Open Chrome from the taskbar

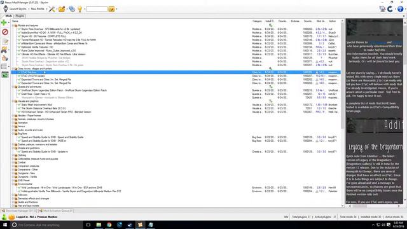(109, 225)
